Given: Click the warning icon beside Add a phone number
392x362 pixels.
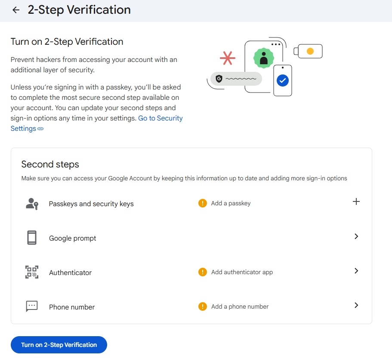Looking at the screenshot, I should (x=202, y=306).
